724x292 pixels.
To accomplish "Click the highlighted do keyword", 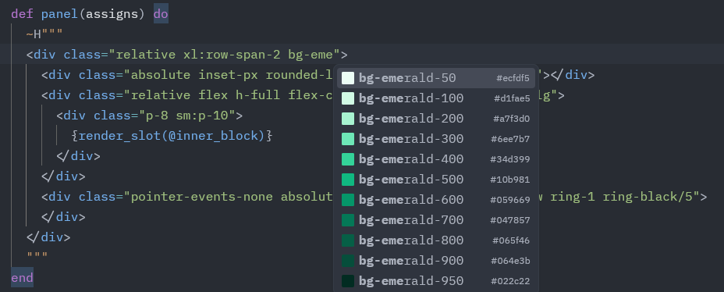I will point(161,14).
